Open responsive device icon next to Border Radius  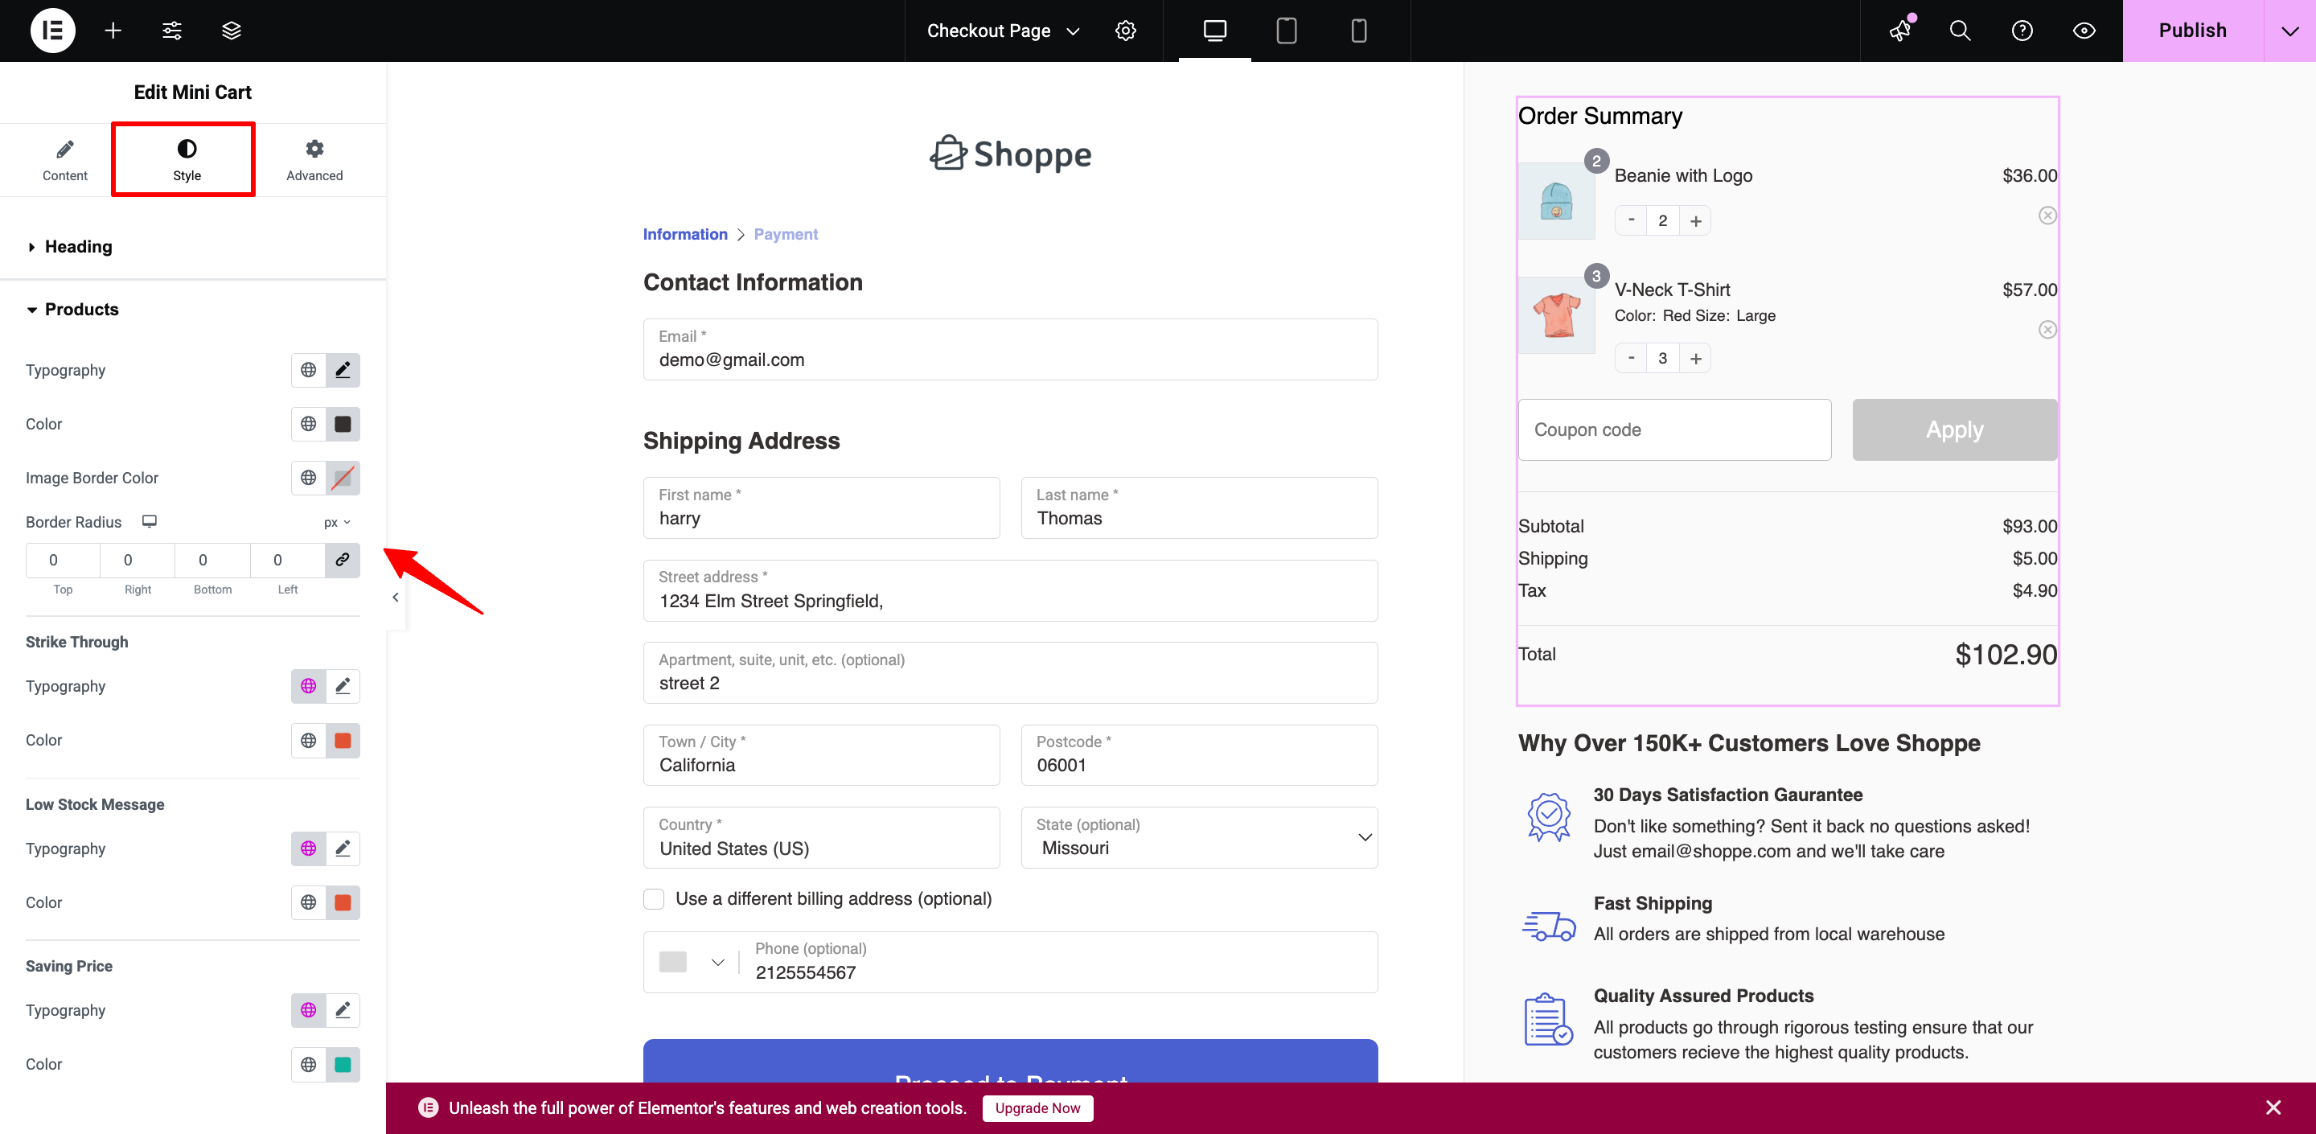pyautogui.click(x=150, y=522)
